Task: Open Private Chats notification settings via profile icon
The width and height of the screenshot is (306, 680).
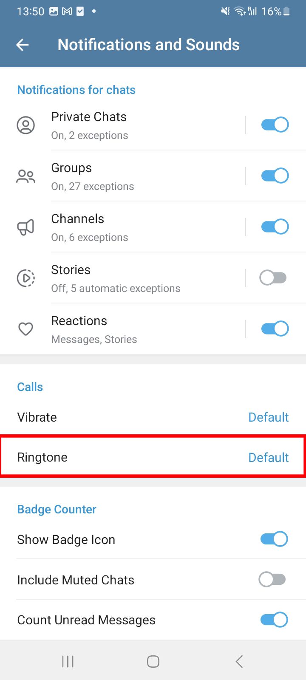Action: click(26, 125)
